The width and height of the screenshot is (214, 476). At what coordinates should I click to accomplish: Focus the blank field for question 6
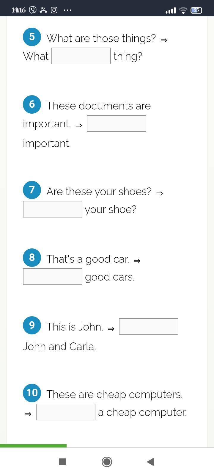[117, 123]
